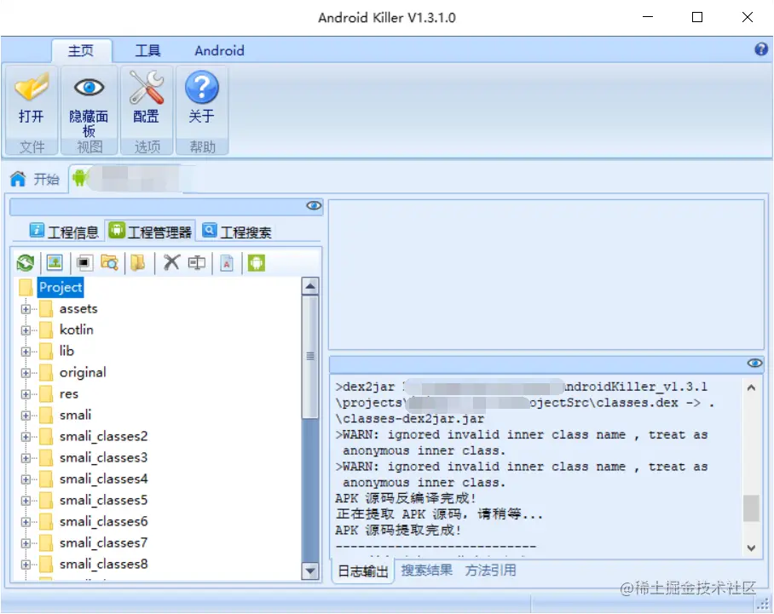Expand the smali_classes3 folder
The width and height of the screenshot is (774, 614).
pos(26,458)
